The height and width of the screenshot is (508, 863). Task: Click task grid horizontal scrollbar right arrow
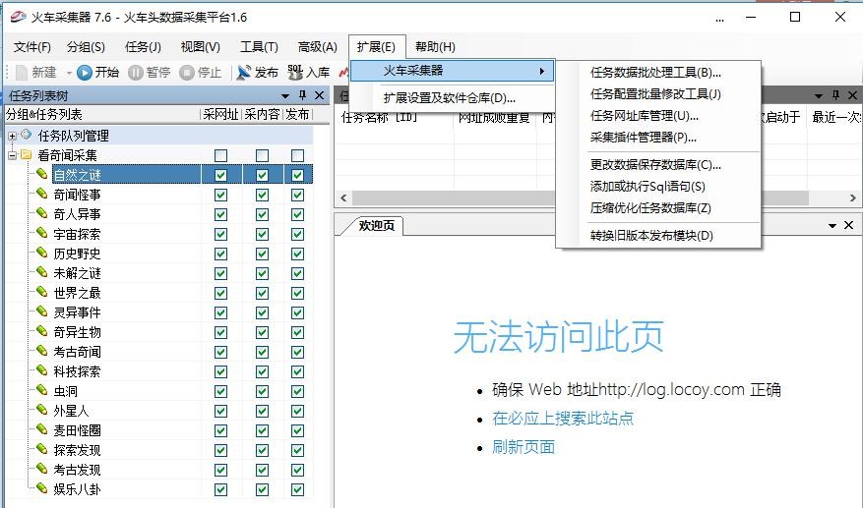pos(852,198)
